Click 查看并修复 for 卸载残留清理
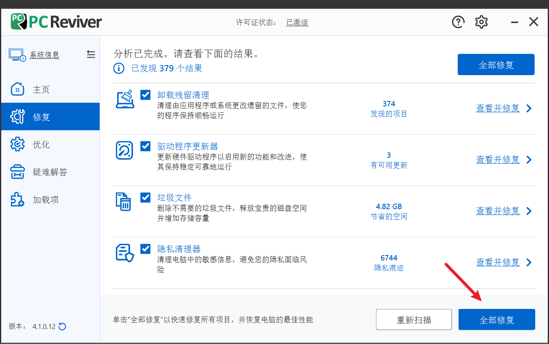The image size is (549, 344). tap(498, 108)
